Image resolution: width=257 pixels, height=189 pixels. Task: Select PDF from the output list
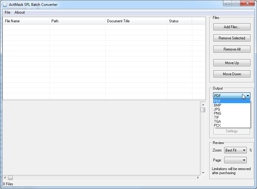pyautogui.click(x=232, y=101)
